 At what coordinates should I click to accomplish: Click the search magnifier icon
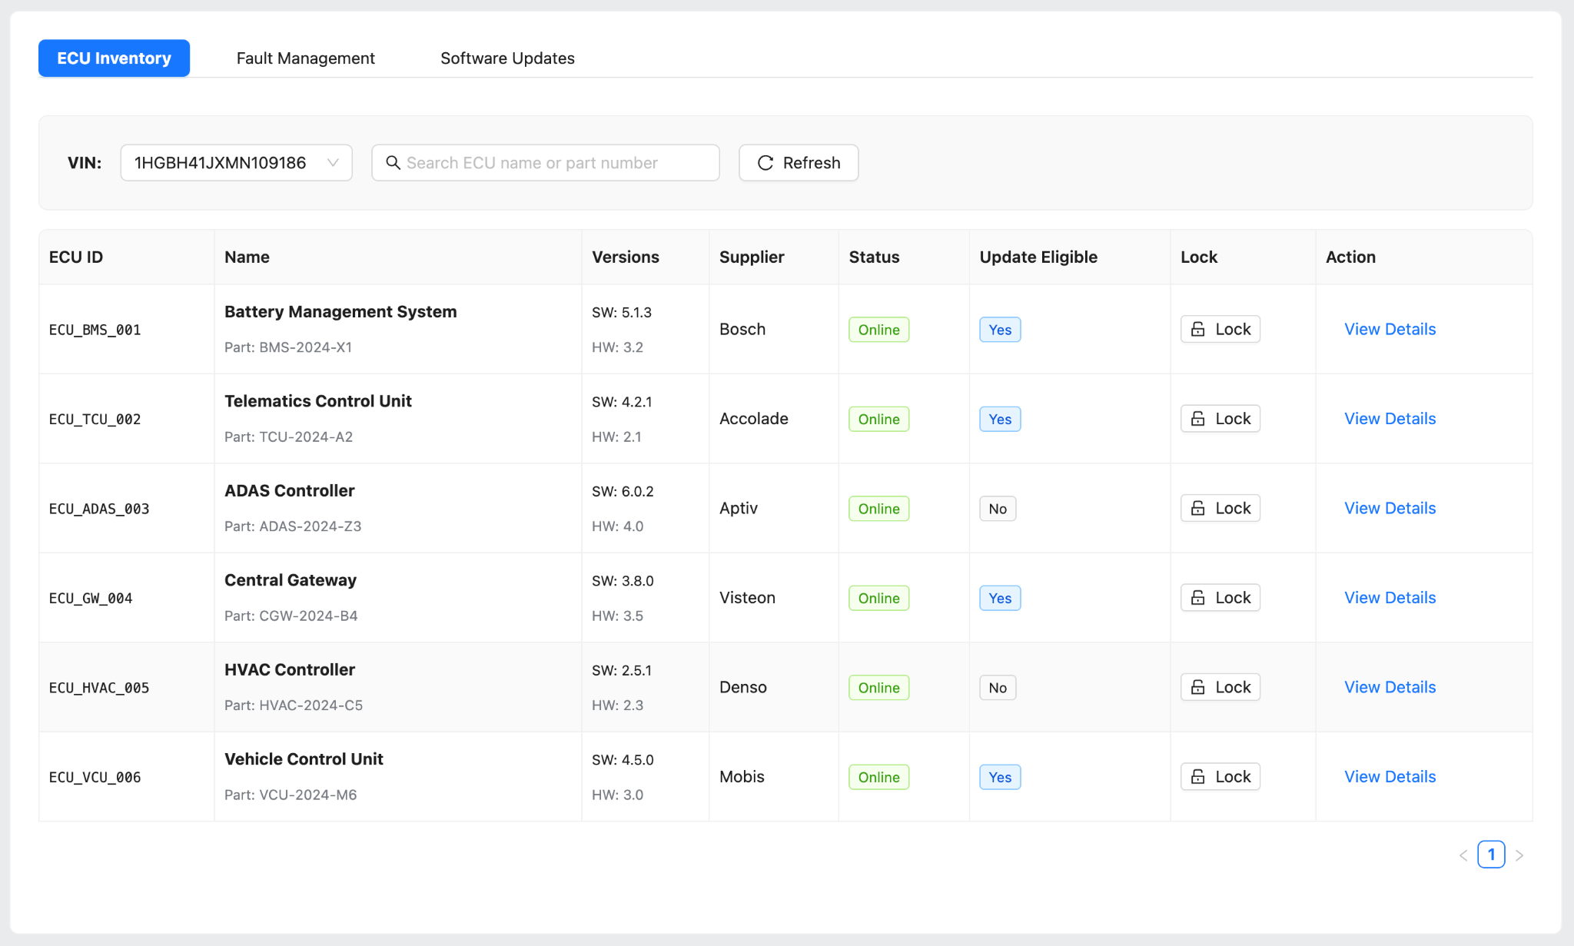393,163
